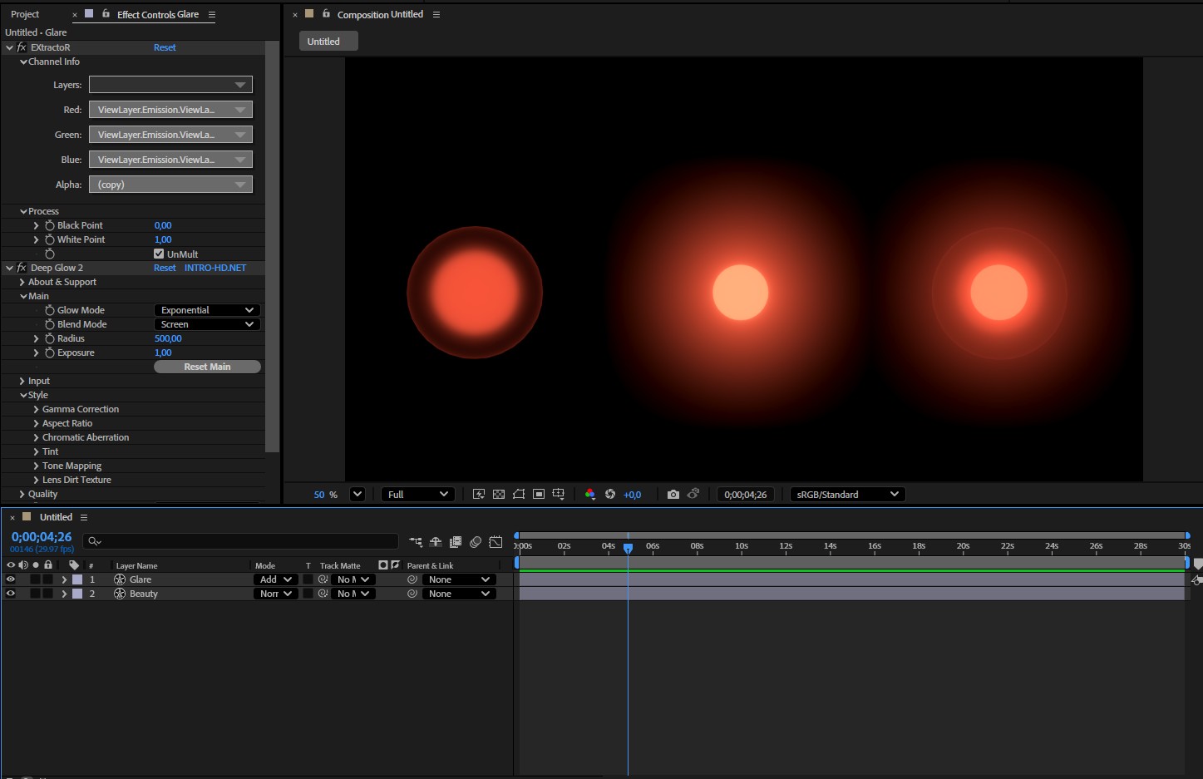This screenshot has height=779, width=1203.
Task: Click the Glare layer label color swatch
Action: pyautogui.click(x=77, y=579)
